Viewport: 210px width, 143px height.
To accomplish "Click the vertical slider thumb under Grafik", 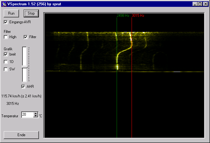I will pos(25,67).
